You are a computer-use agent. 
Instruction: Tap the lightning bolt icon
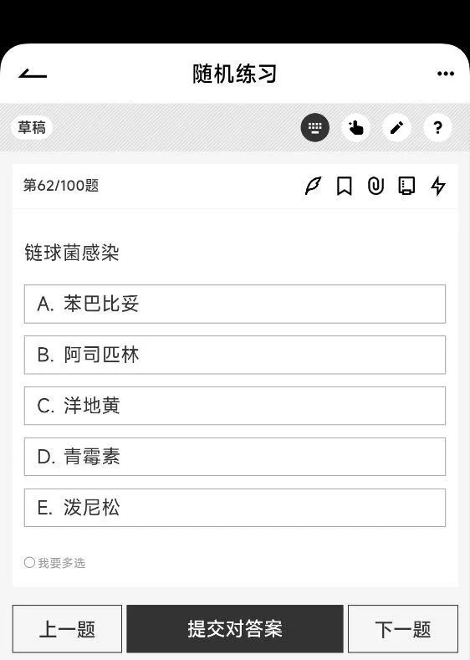click(438, 186)
